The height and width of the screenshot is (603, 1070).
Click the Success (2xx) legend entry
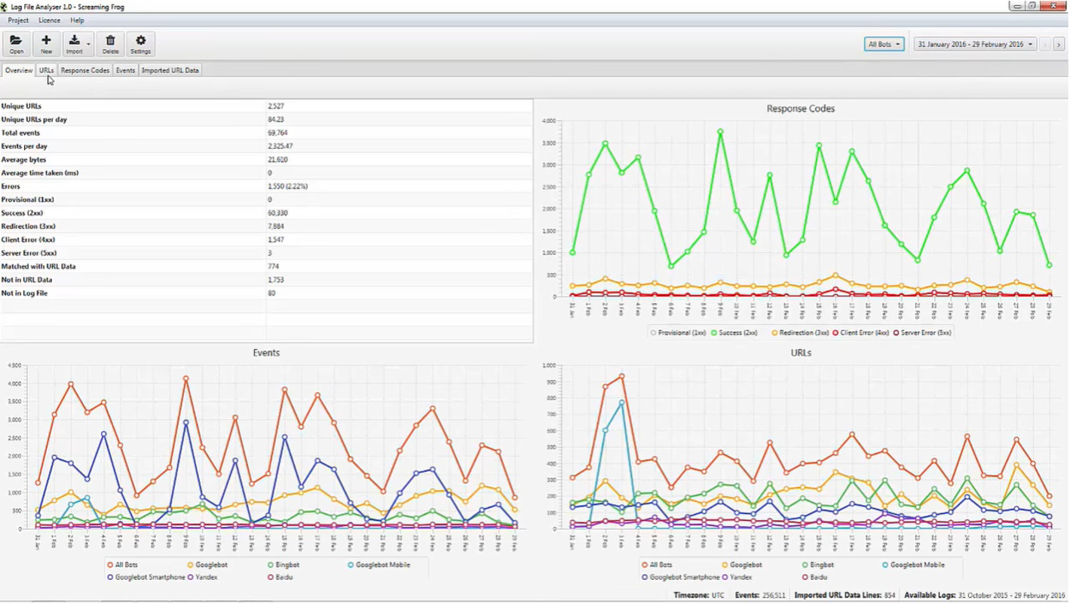tap(734, 332)
